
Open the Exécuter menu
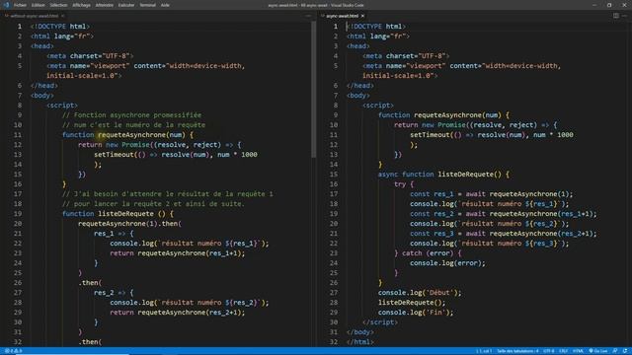point(126,5)
